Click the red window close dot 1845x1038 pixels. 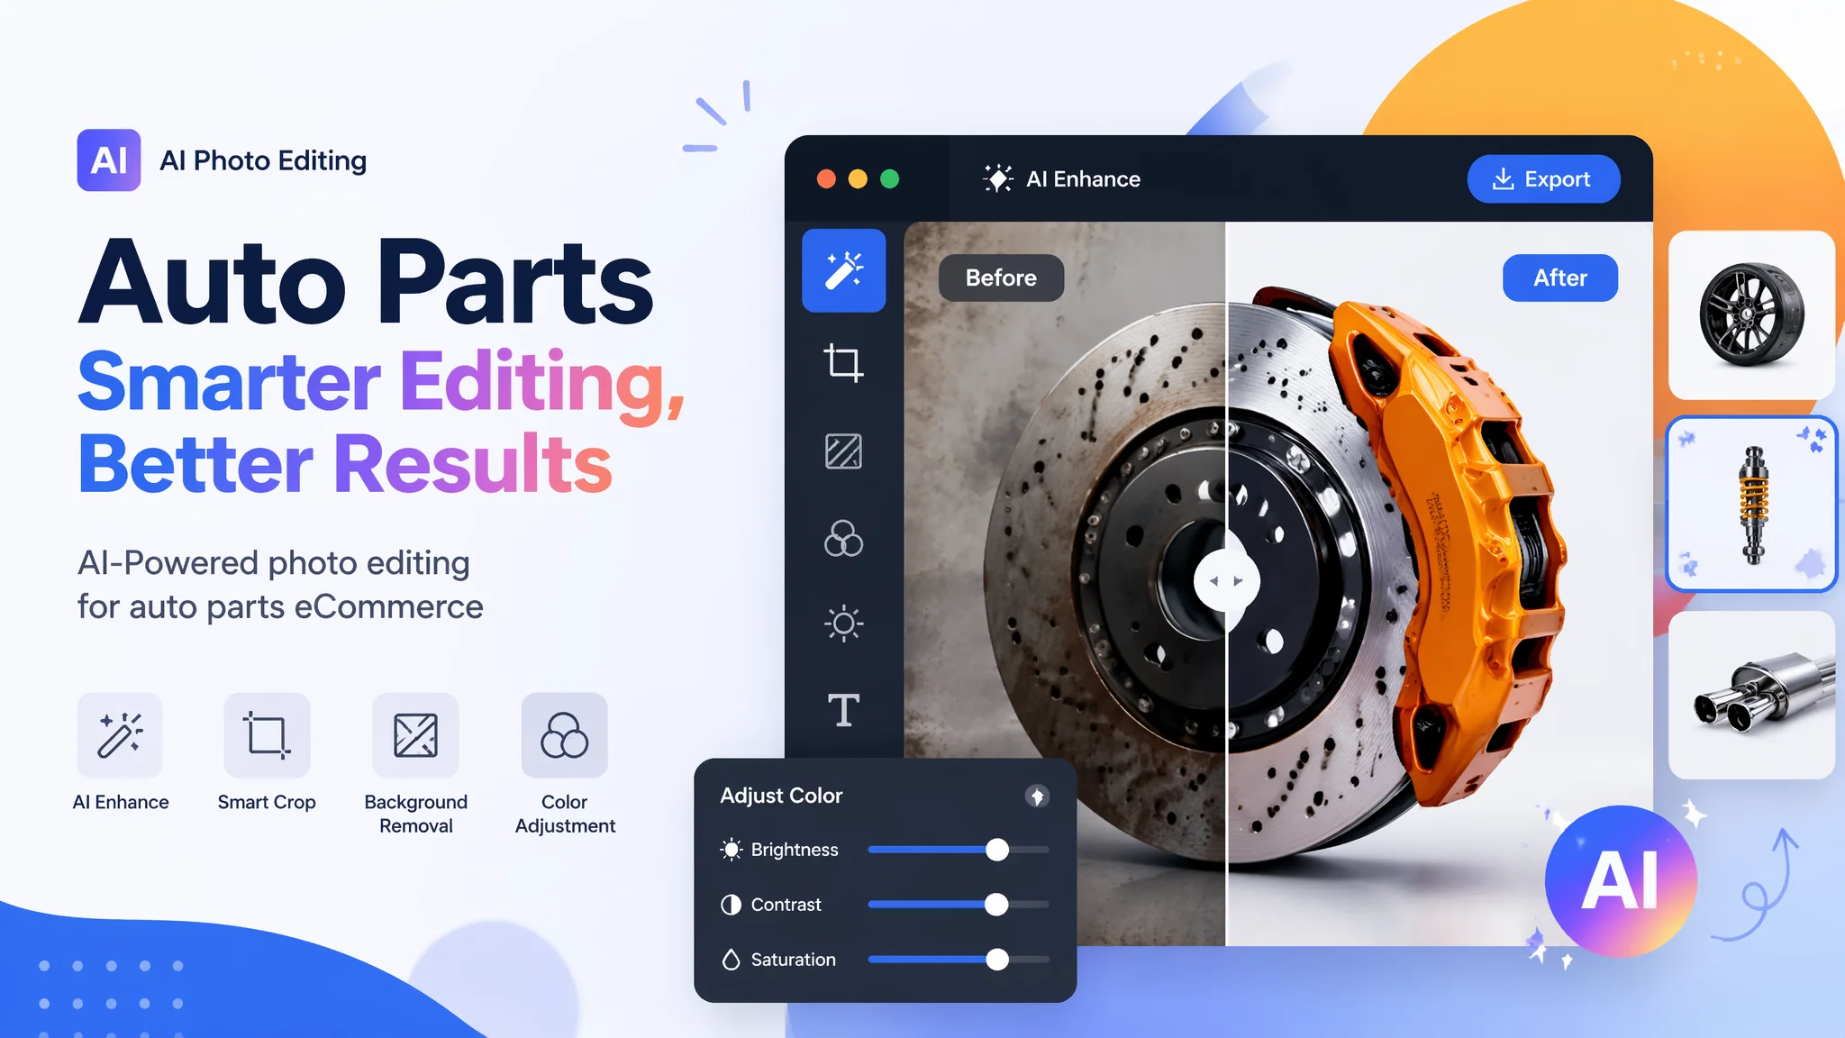826,178
